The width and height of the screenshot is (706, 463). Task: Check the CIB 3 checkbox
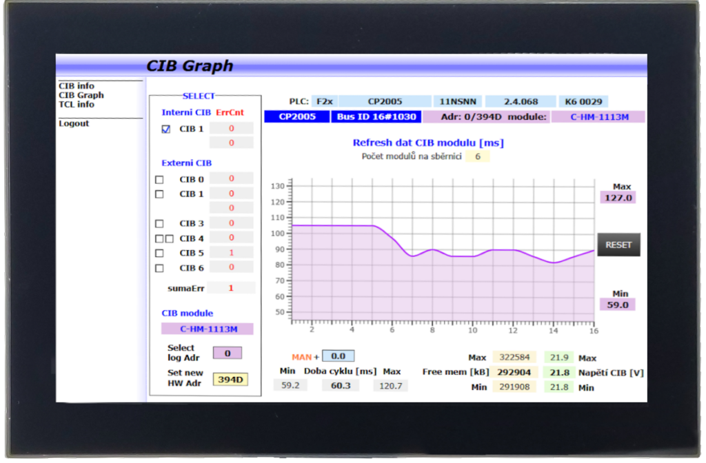(x=159, y=224)
